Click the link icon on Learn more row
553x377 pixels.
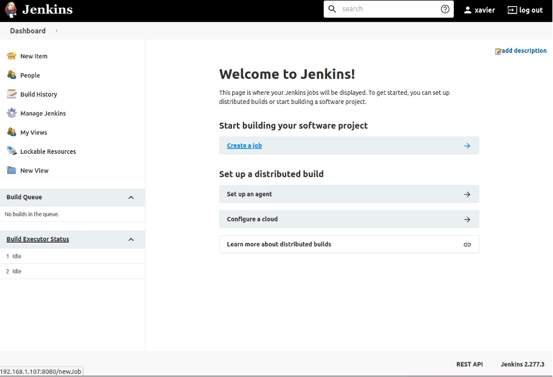pos(467,244)
